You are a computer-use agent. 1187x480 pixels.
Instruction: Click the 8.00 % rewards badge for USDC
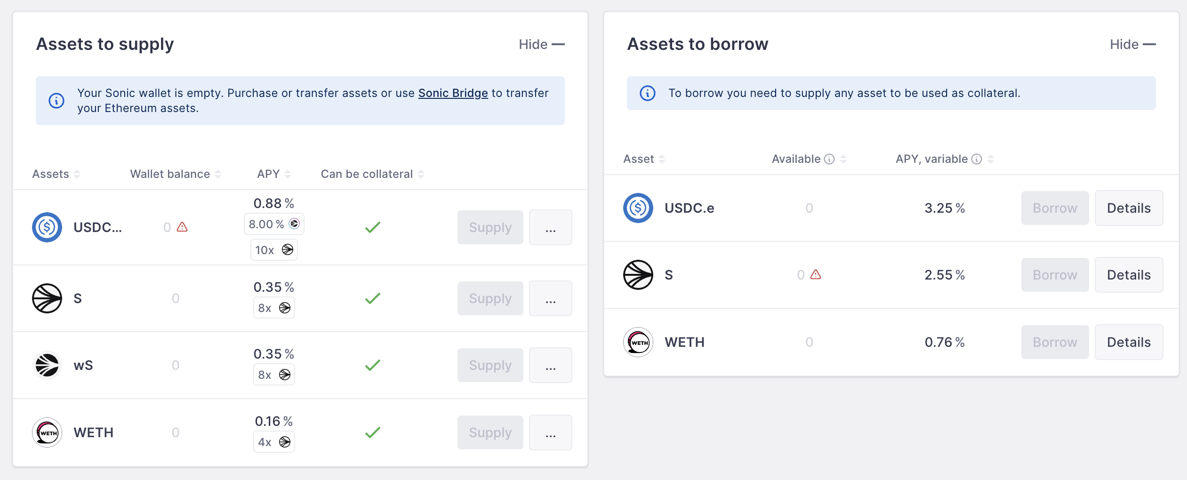[274, 224]
